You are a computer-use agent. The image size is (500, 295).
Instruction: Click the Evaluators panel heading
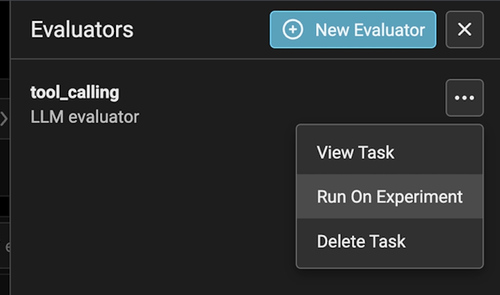click(82, 29)
